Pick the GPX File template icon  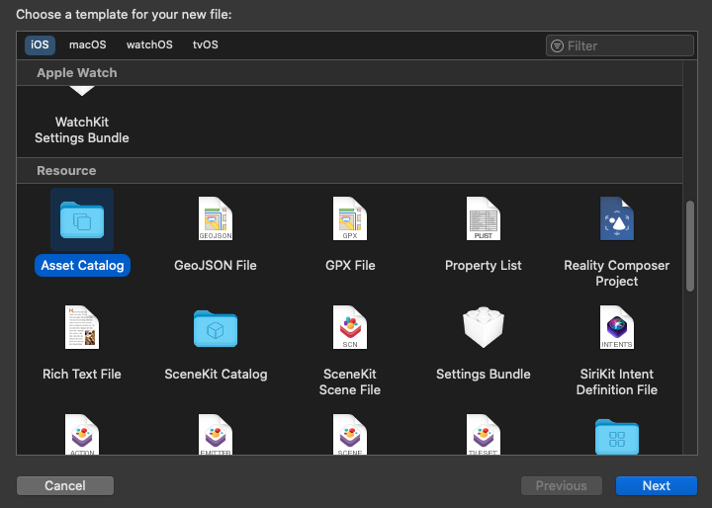[350, 218]
